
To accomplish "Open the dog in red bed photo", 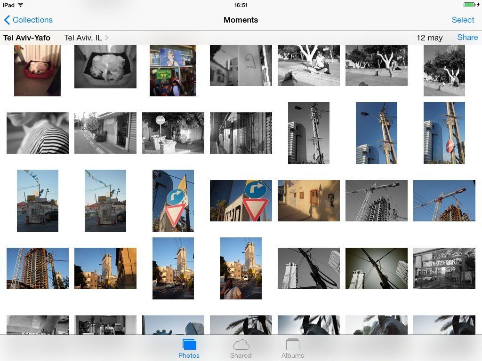I will 37,71.
